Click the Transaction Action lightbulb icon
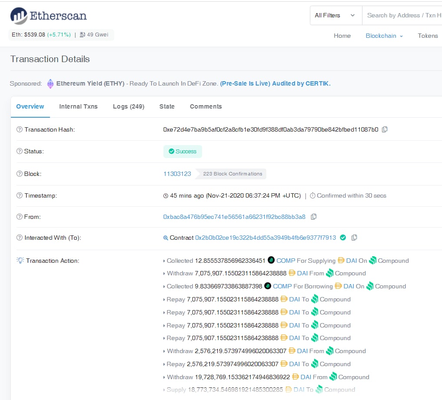Viewport: 442px width, 400px height. [x=20, y=260]
